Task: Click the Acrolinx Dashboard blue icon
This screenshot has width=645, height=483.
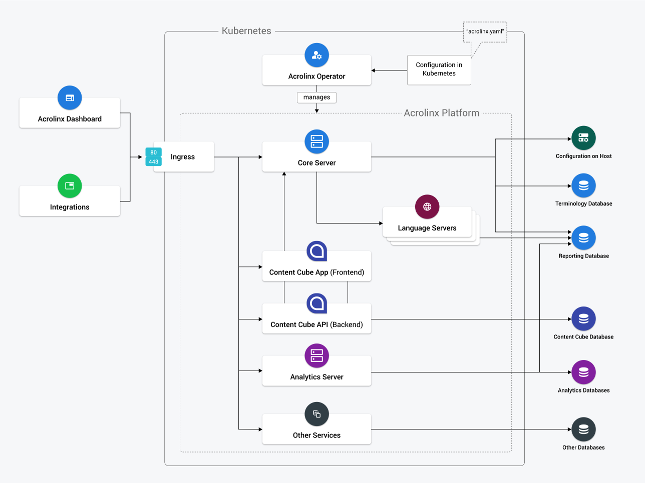Action: 70,97
